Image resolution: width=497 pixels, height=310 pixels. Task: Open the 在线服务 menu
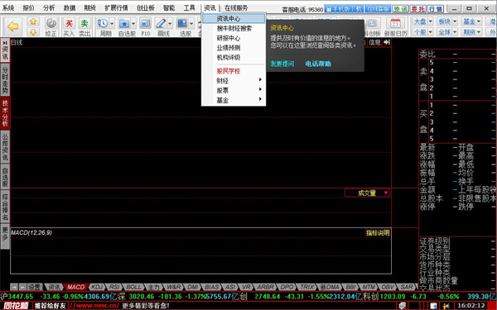(x=236, y=8)
